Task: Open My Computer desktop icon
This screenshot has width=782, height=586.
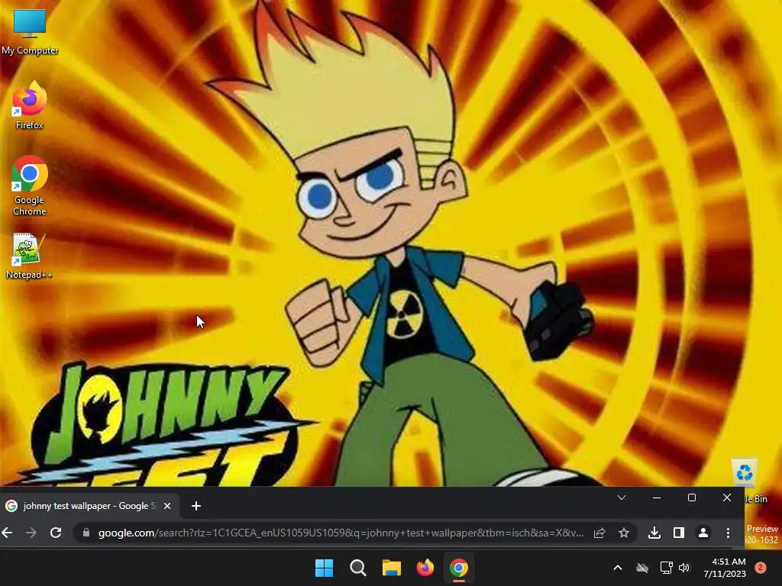Action: coord(30,32)
